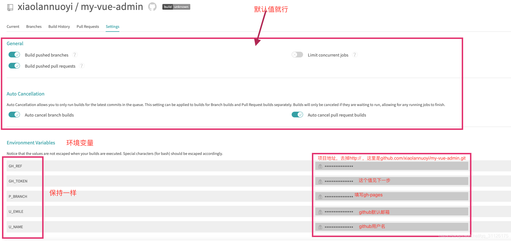Viewport: 511px width, 241px height.
Task: Open help icon for Build pushed branches
Action: pos(75,55)
